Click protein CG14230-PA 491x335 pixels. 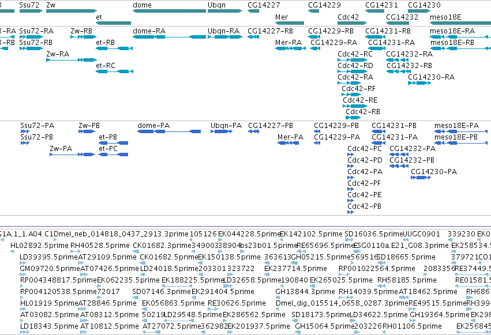click(421, 178)
